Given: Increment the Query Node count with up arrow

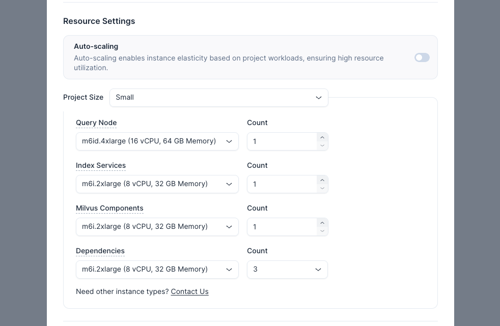Looking at the screenshot, I should 322,137.
